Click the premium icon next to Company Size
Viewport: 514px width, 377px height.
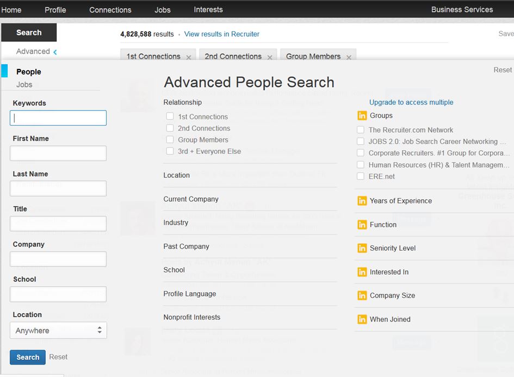pyautogui.click(x=362, y=296)
